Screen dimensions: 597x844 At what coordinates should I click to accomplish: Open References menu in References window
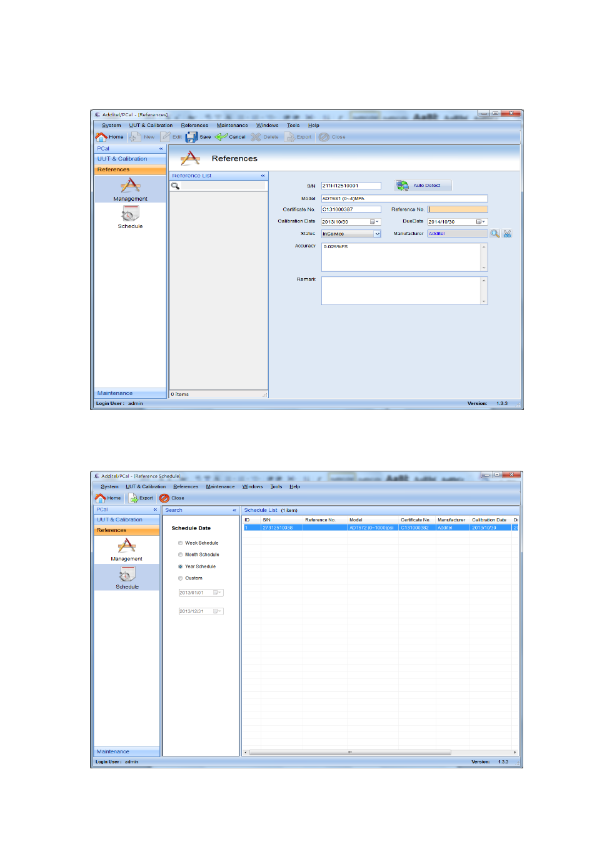click(x=194, y=126)
